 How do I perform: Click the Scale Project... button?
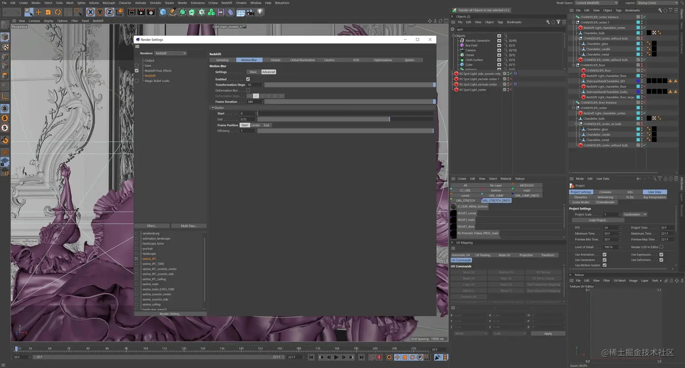click(x=598, y=220)
